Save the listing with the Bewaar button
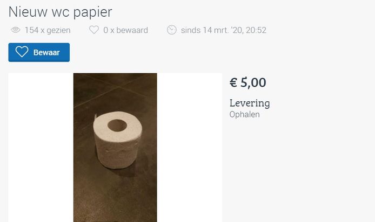The image size is (375, 222). pyautogui.click(x=39, y=52)
